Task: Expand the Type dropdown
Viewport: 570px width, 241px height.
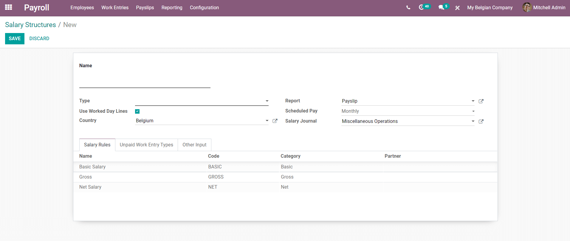Action: tap(202, 101)
